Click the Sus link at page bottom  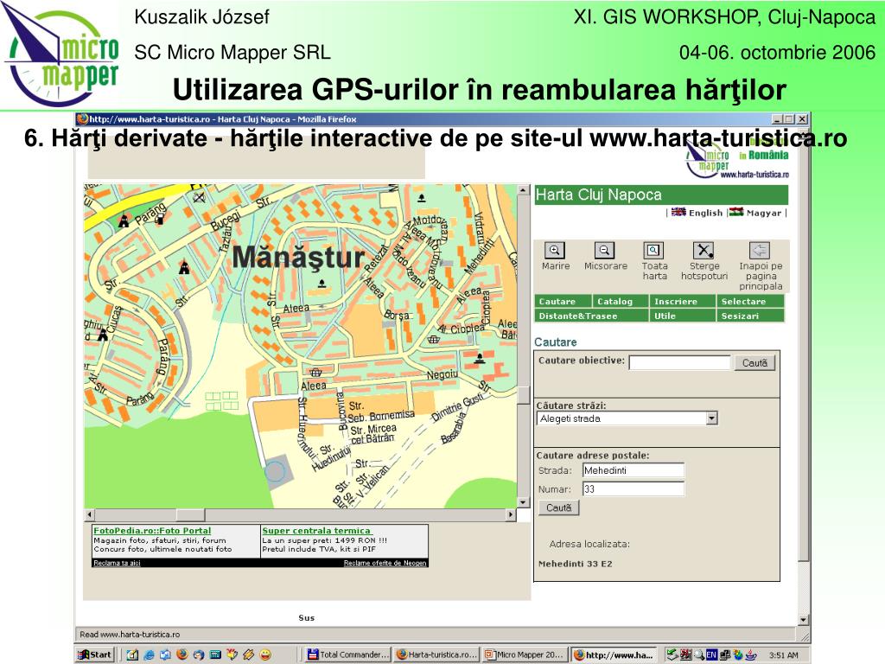click(307, 617)
